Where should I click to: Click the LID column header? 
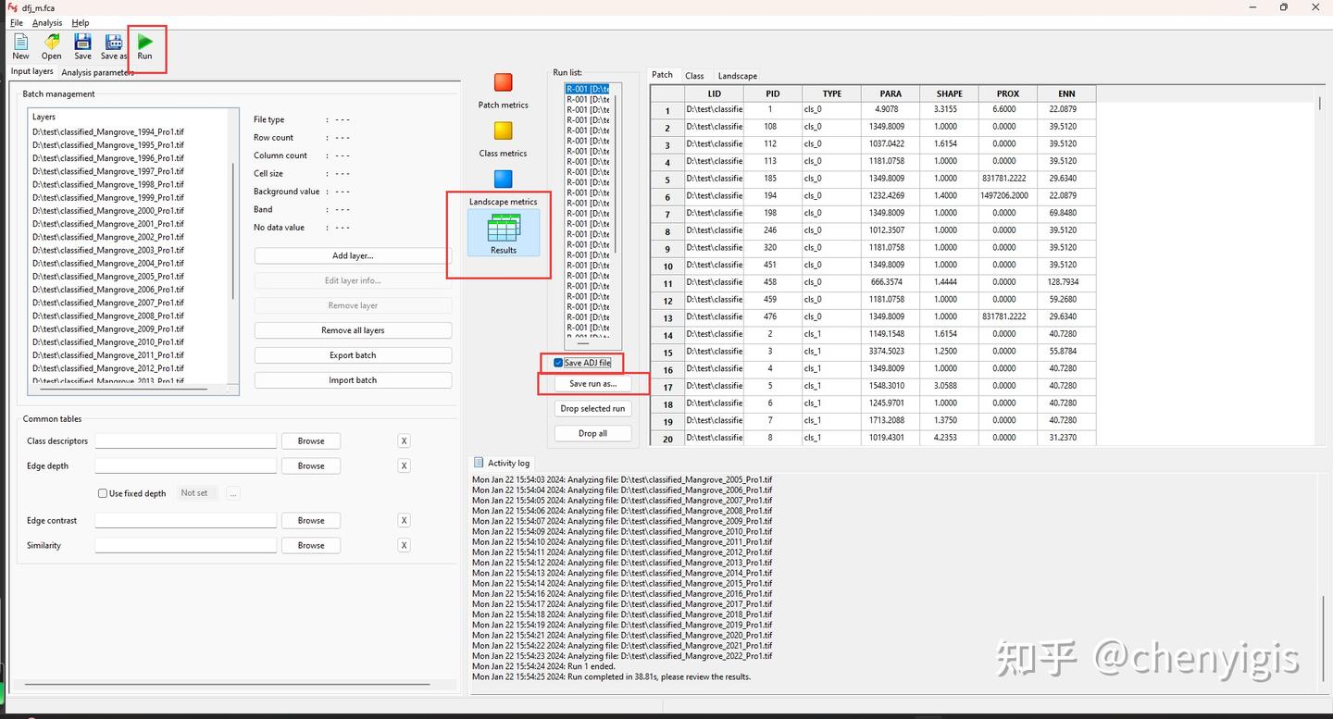point(714,93)
